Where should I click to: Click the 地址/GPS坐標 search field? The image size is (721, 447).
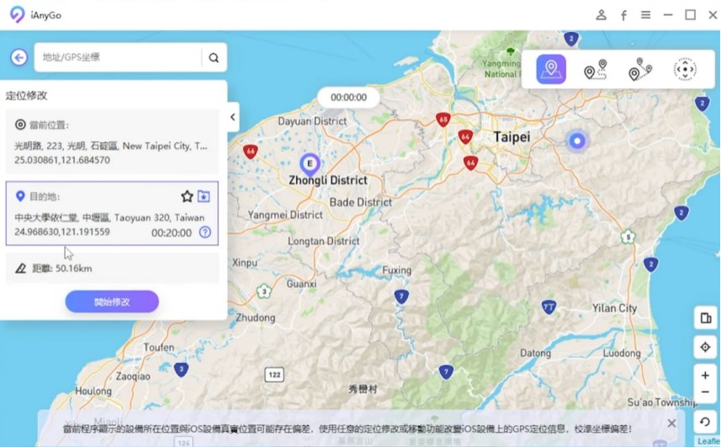(x=118, y=57)
